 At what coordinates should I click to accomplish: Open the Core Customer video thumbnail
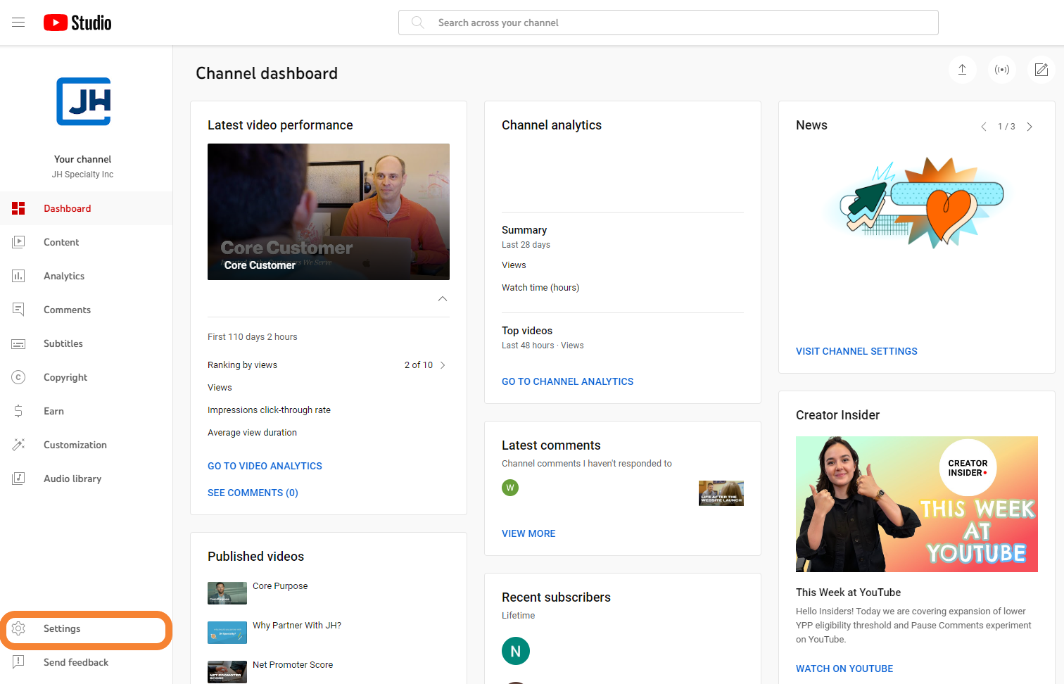pyautogui.click(x=329, y=212)
